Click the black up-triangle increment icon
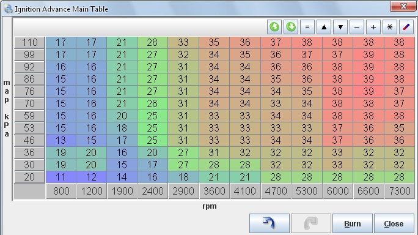The width and height of the screenshot is (418, 235). click(x=324, y=27)
